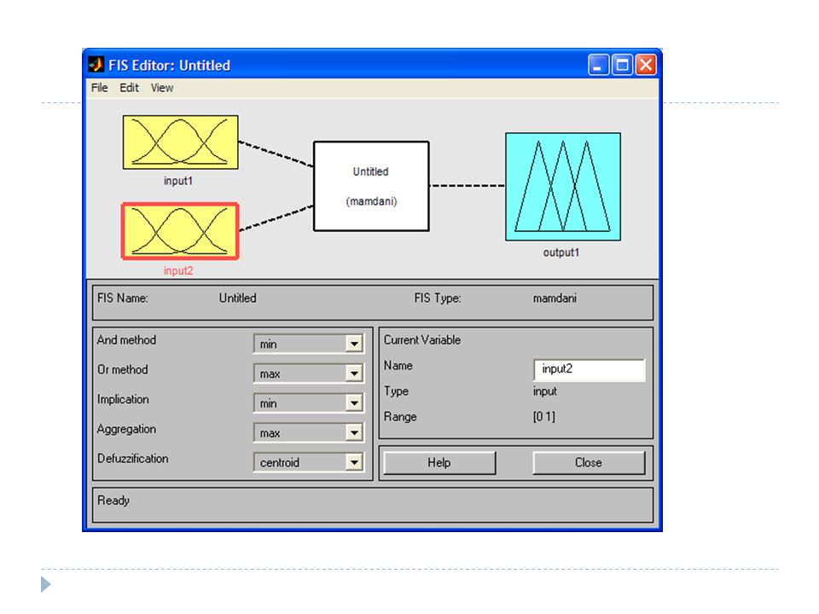
Task: Maximize the FIS Editor window
Action: click(x=622, y=66)
